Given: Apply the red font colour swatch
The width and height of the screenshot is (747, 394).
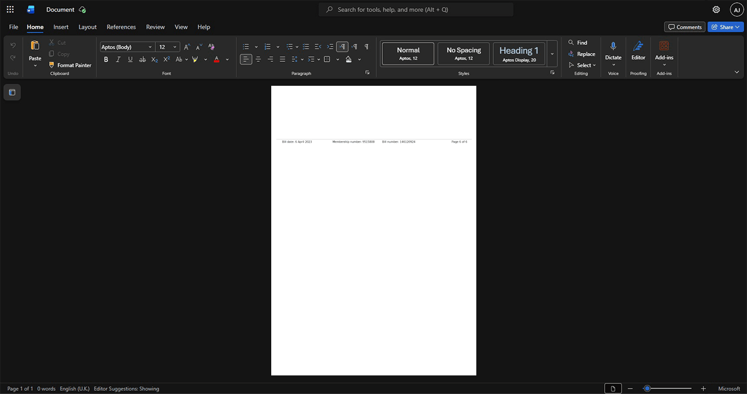Looking at the screenshot, I should click(217, 60).
